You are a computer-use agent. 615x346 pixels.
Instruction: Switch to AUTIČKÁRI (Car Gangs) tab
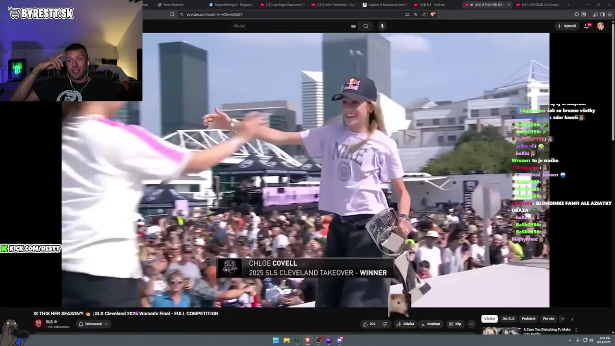(x=538, y=5)
